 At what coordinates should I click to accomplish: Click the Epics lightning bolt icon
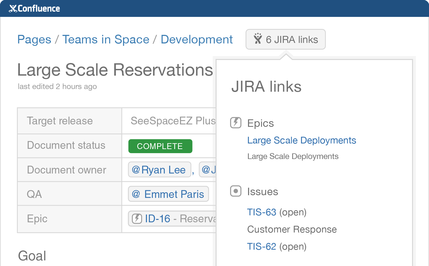pyautogui.click(x=236, y=123)
